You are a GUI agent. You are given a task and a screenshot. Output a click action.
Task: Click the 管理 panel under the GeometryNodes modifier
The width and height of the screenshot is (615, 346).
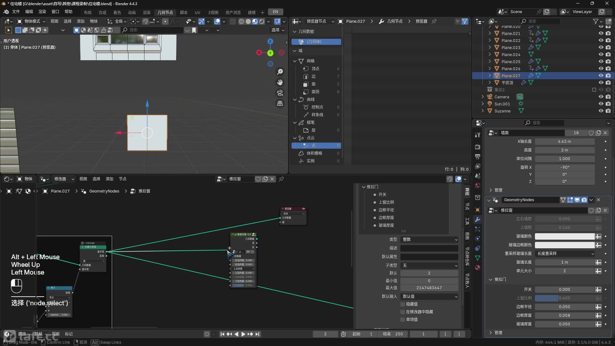[x=498, y=333]
